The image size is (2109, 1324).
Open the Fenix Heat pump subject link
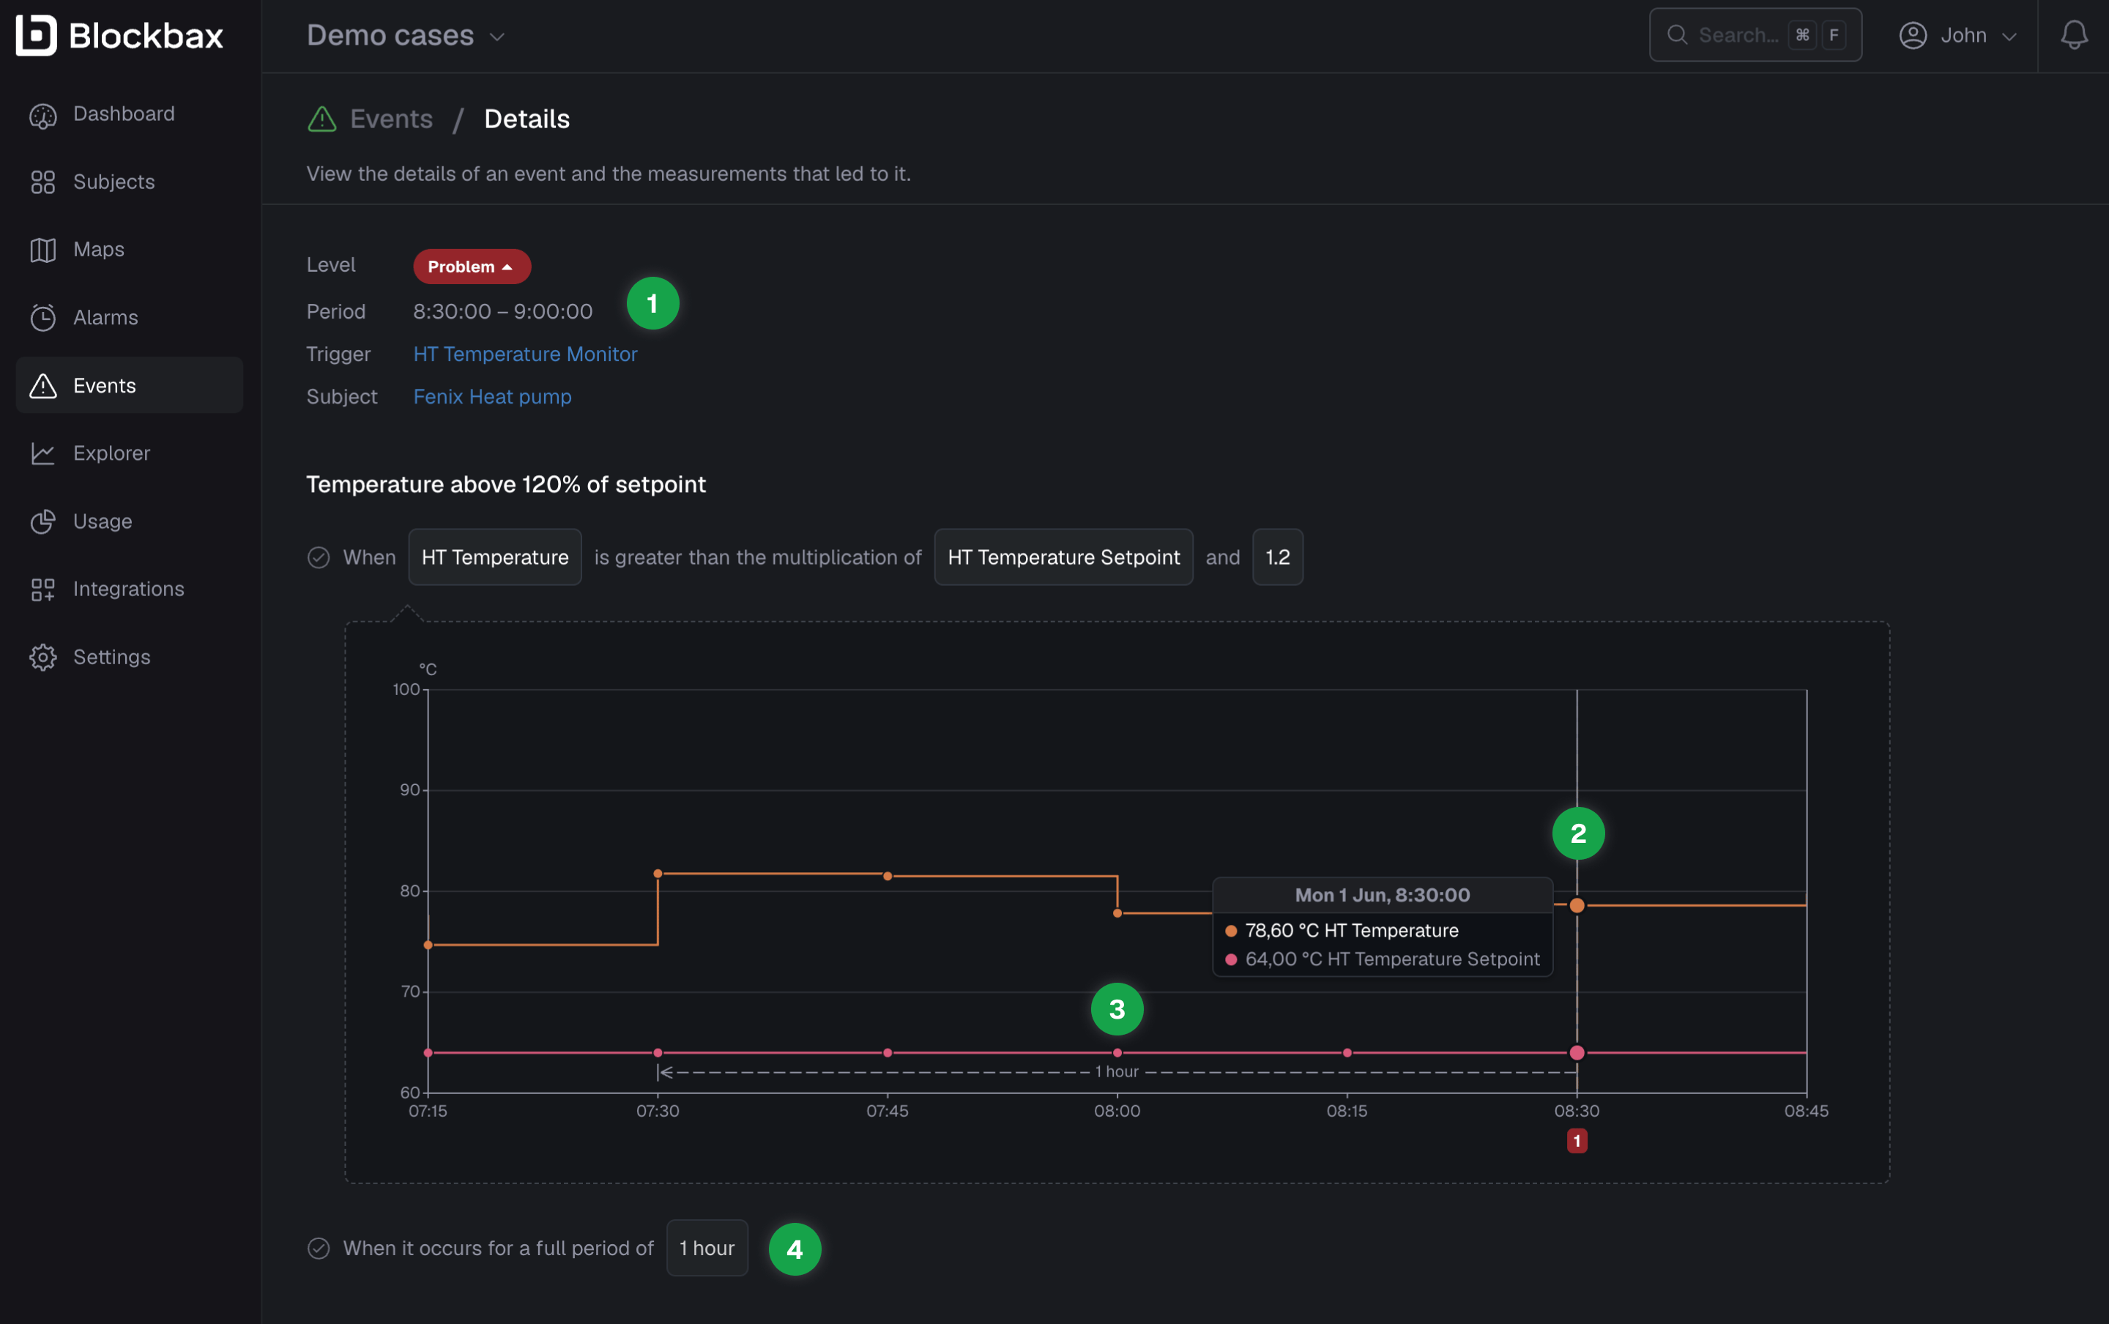tap(492, 397)
